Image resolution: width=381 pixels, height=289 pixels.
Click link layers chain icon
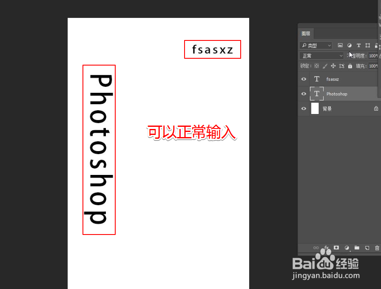tap(316, 248)
